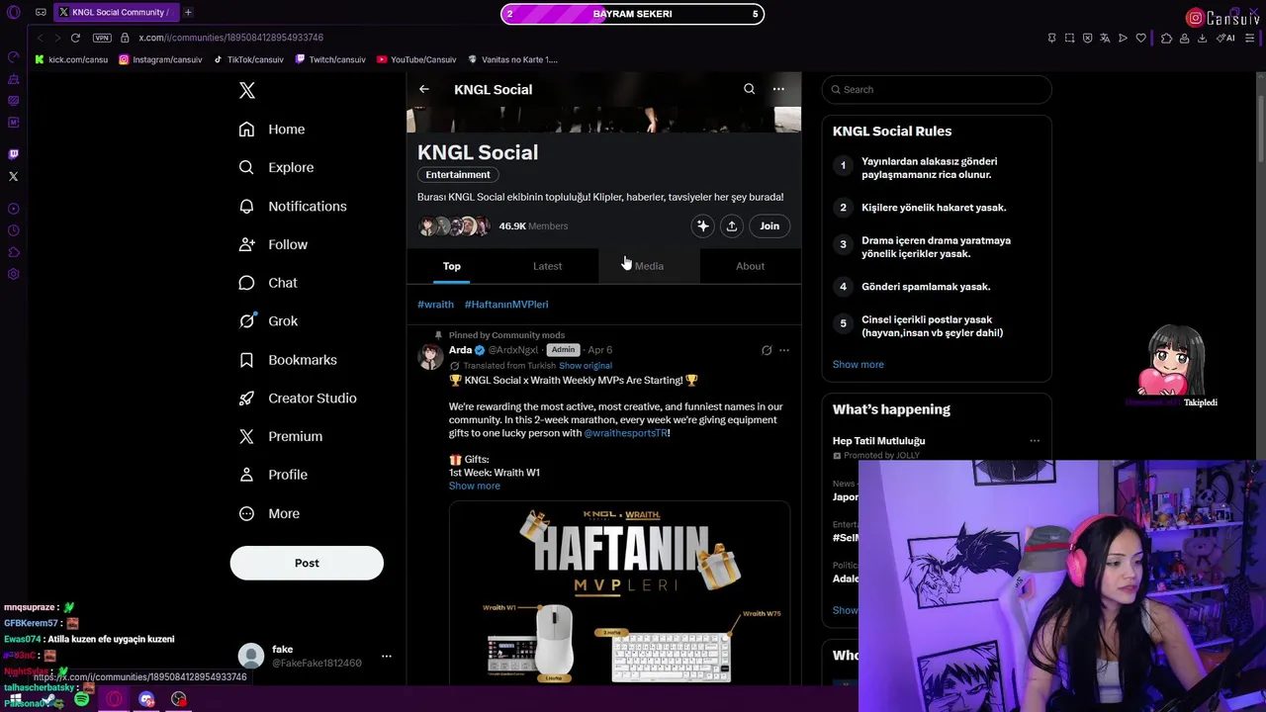1266x712 pixels.
Task: Open the downloads toolbar icon
Action: [1202, 38]
